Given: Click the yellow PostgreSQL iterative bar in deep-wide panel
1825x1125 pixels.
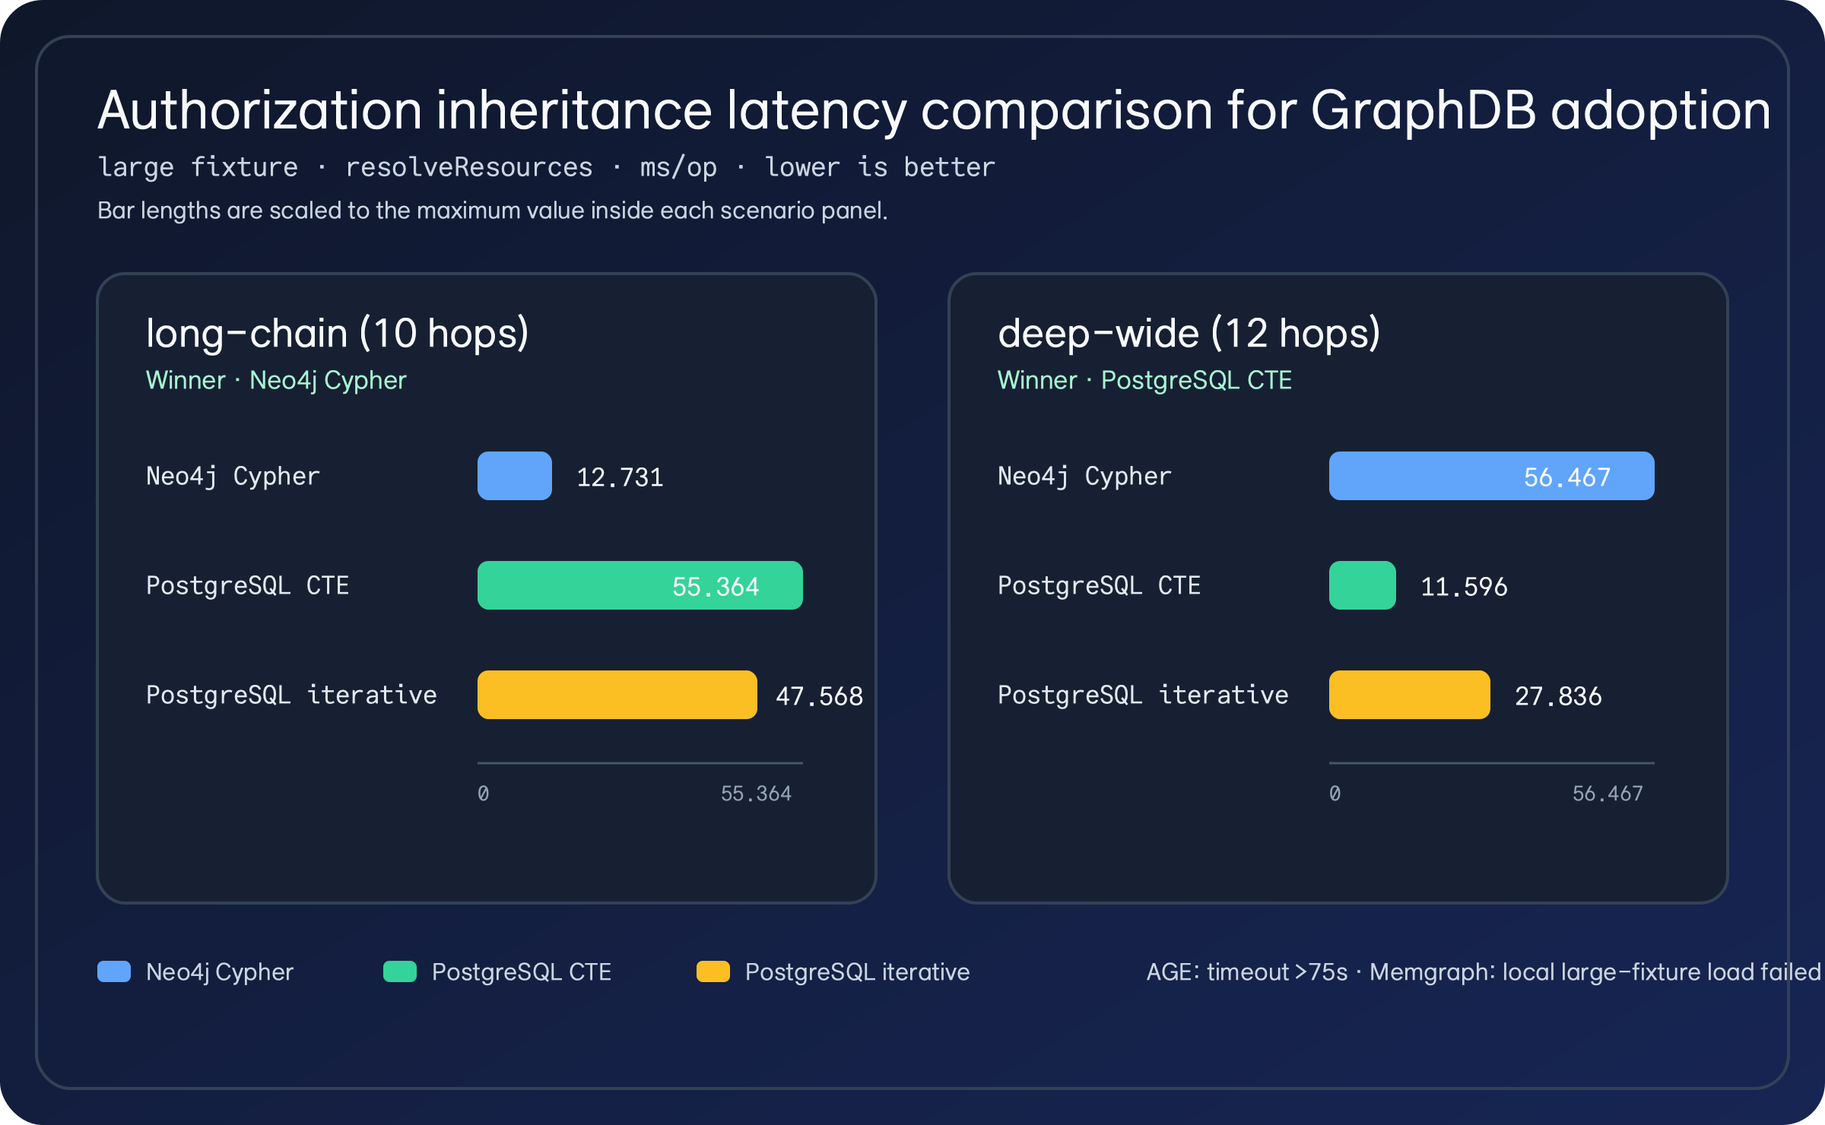Looking at the screenshot, I should point(1410,695).
